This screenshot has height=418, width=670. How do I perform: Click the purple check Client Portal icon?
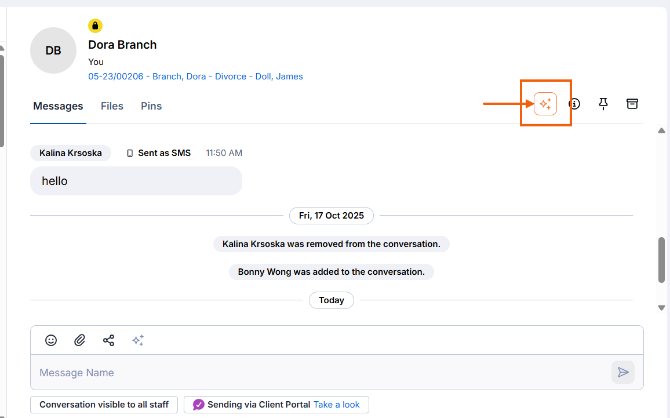tap(198, 405)
